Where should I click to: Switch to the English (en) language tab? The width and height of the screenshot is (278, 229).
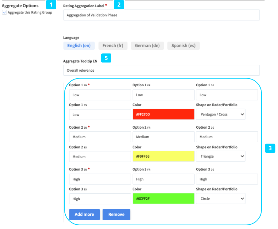pos(79,46)
